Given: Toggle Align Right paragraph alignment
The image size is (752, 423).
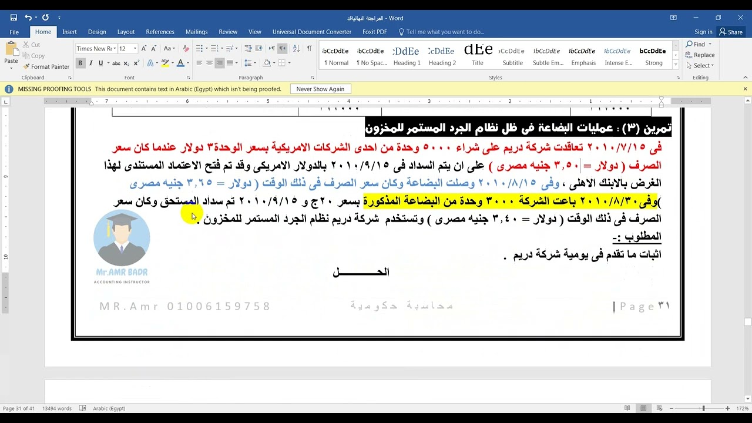Looking at the screenshot, I should click(x=220, y=63).
